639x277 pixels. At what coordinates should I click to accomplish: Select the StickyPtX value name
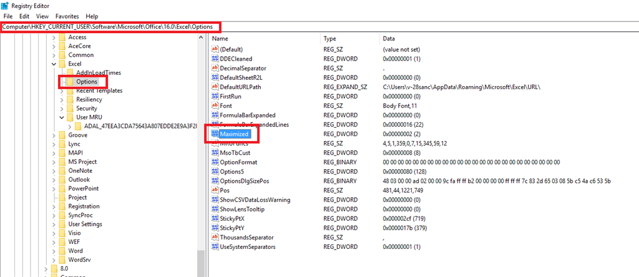click(x=232, y=218)
